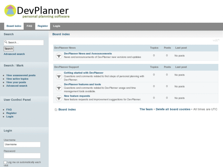Click forum icon beside Getting started with DevPlanner
The image size is (223, 167).
59,76
